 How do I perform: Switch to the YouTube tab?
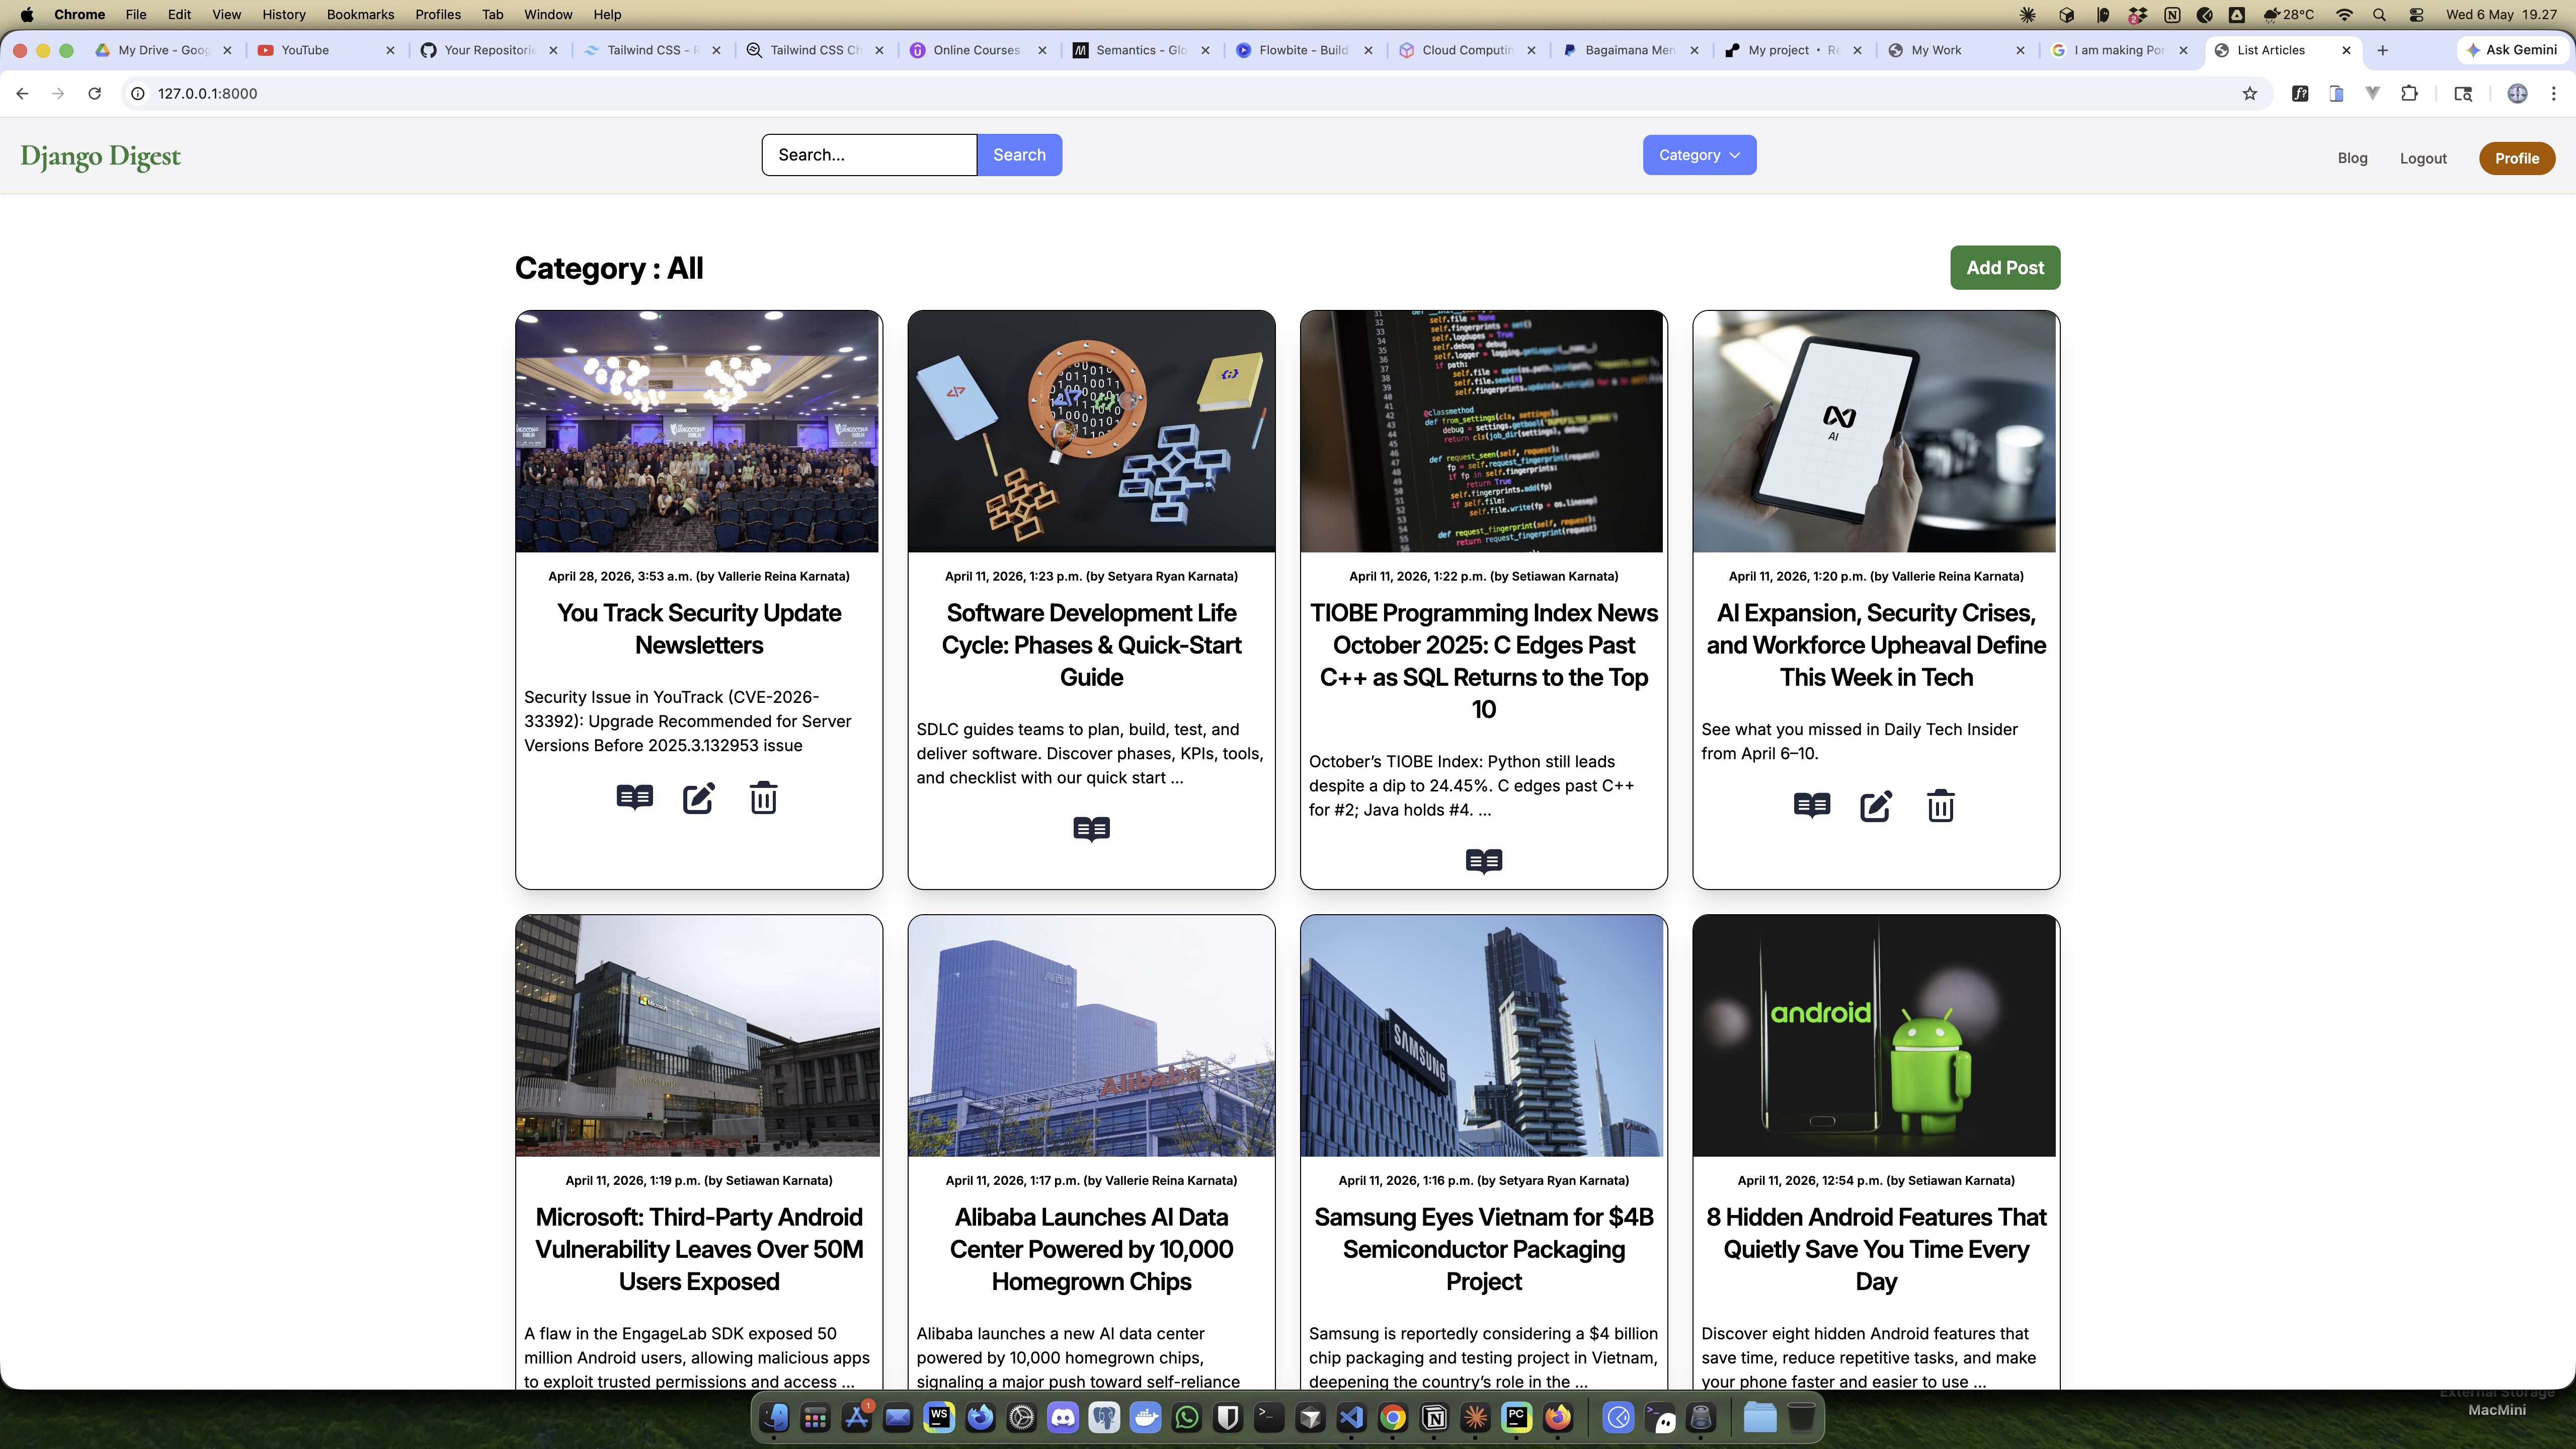(x=326, y=50)
